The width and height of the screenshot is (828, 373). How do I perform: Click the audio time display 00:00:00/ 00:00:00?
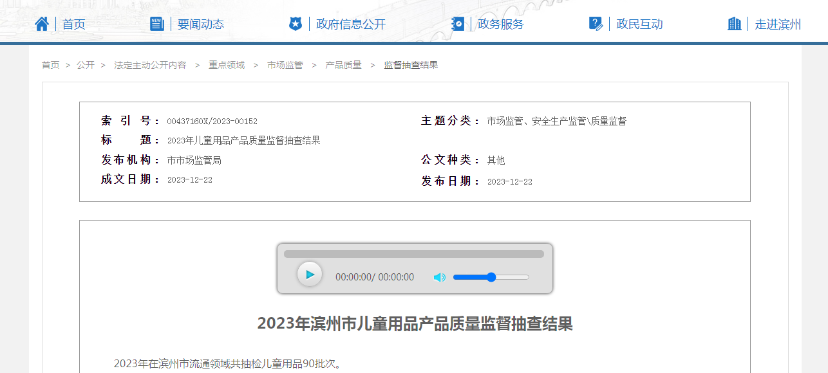[375, 277]
